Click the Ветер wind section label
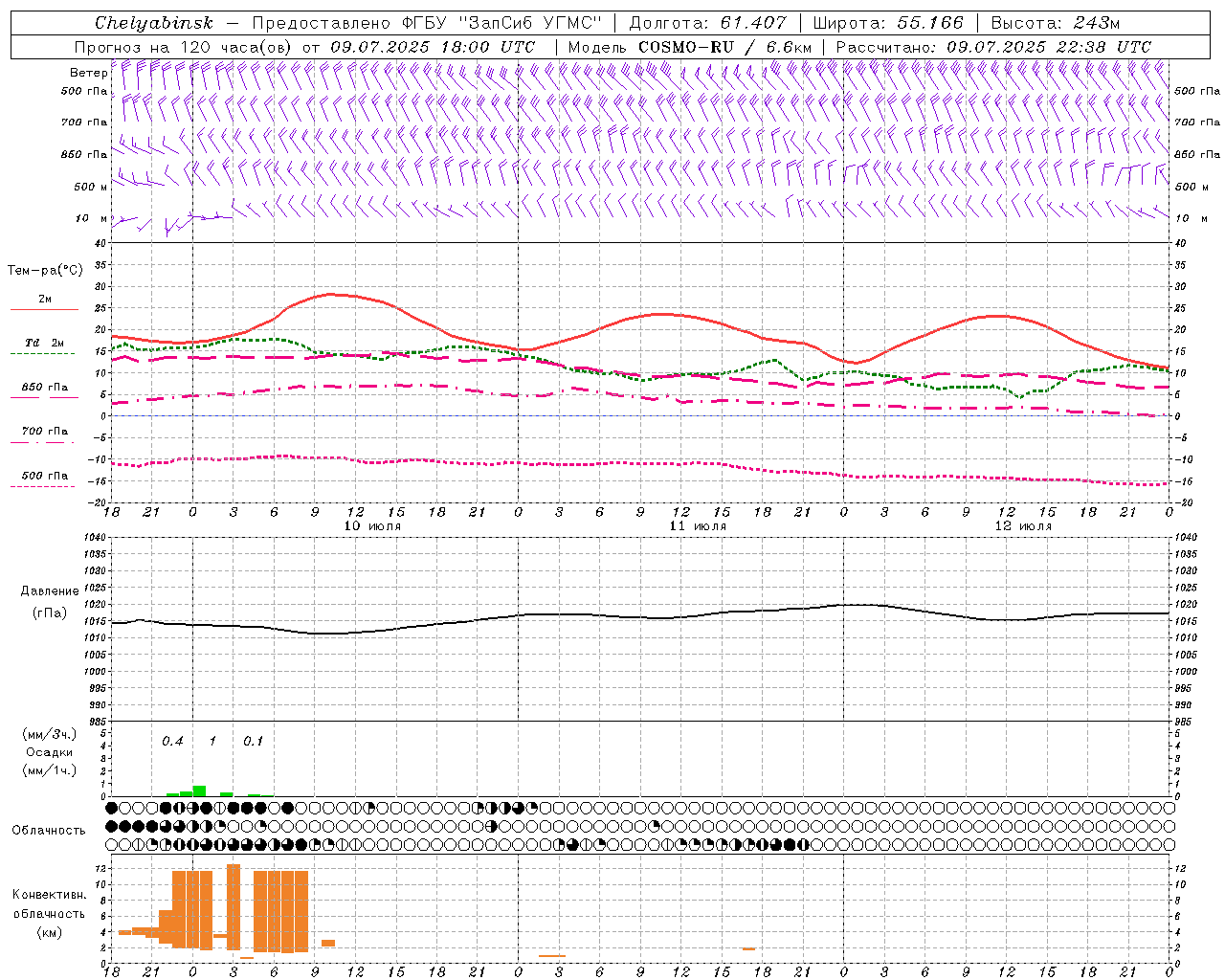Screen dimensions: 1225x980 coord(88,73)
